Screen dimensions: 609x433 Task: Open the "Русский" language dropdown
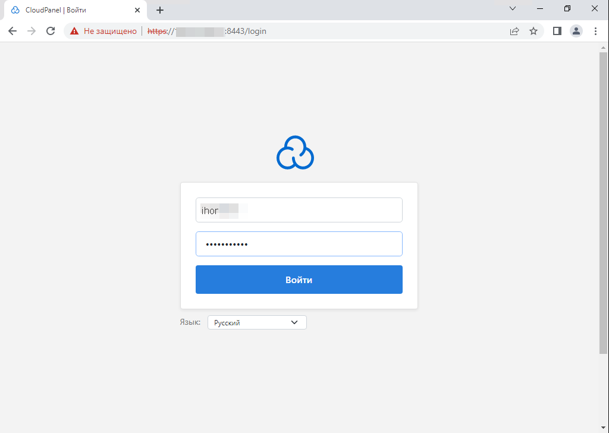[257, 322]
